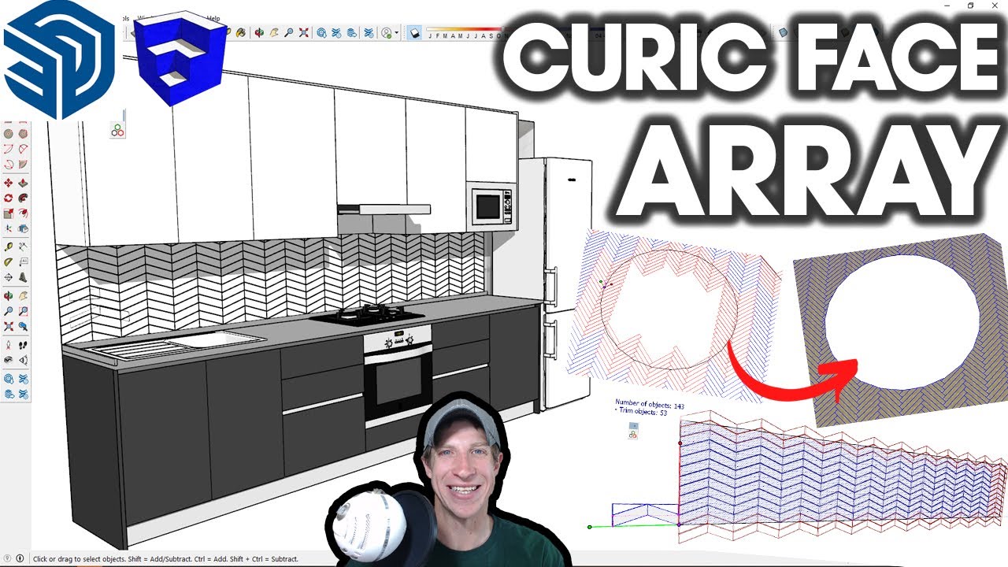
Task: Click Zoom icon in top toolbar
Action: pyautogui.click(x=289, y=32)
